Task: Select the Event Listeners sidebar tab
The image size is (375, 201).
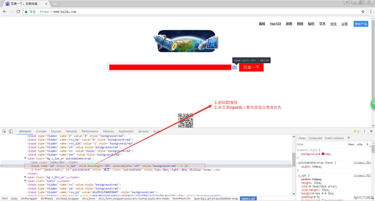Action: click(x=334, y=138)
